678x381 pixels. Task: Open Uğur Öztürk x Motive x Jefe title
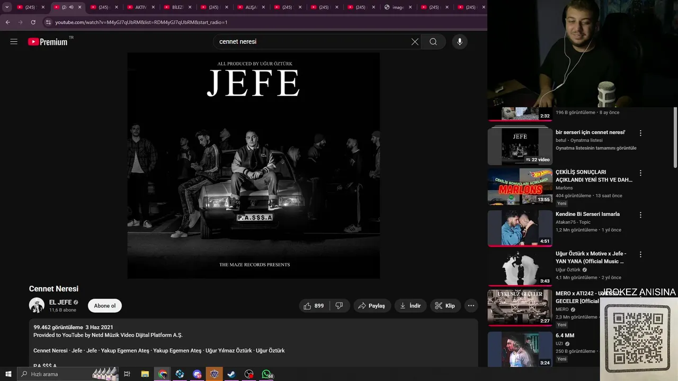(x=591, y=257)
